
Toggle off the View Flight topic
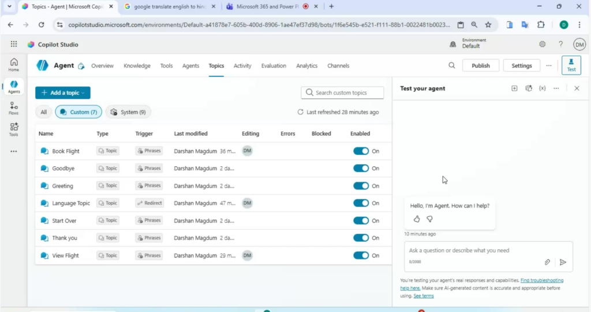coord(361,256)
